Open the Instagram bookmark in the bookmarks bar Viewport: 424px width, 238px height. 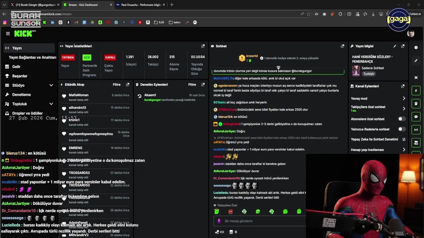[x=5, y=22]
